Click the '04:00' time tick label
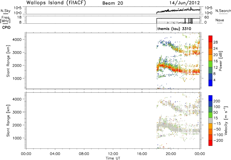Viewport: 231px width, 160px height. tap(55, 154)
